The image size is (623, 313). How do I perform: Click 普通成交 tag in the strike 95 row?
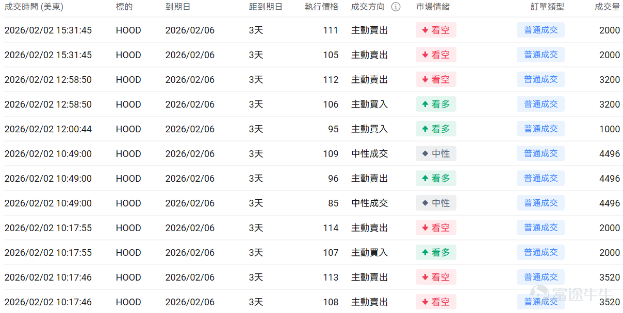[541, 129]
